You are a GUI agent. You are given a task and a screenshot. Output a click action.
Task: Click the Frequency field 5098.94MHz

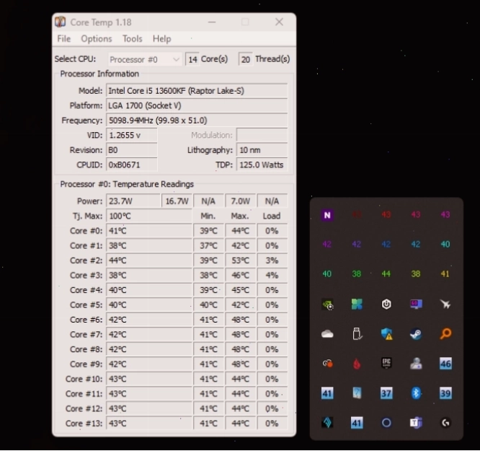click(x=197, y=121)
